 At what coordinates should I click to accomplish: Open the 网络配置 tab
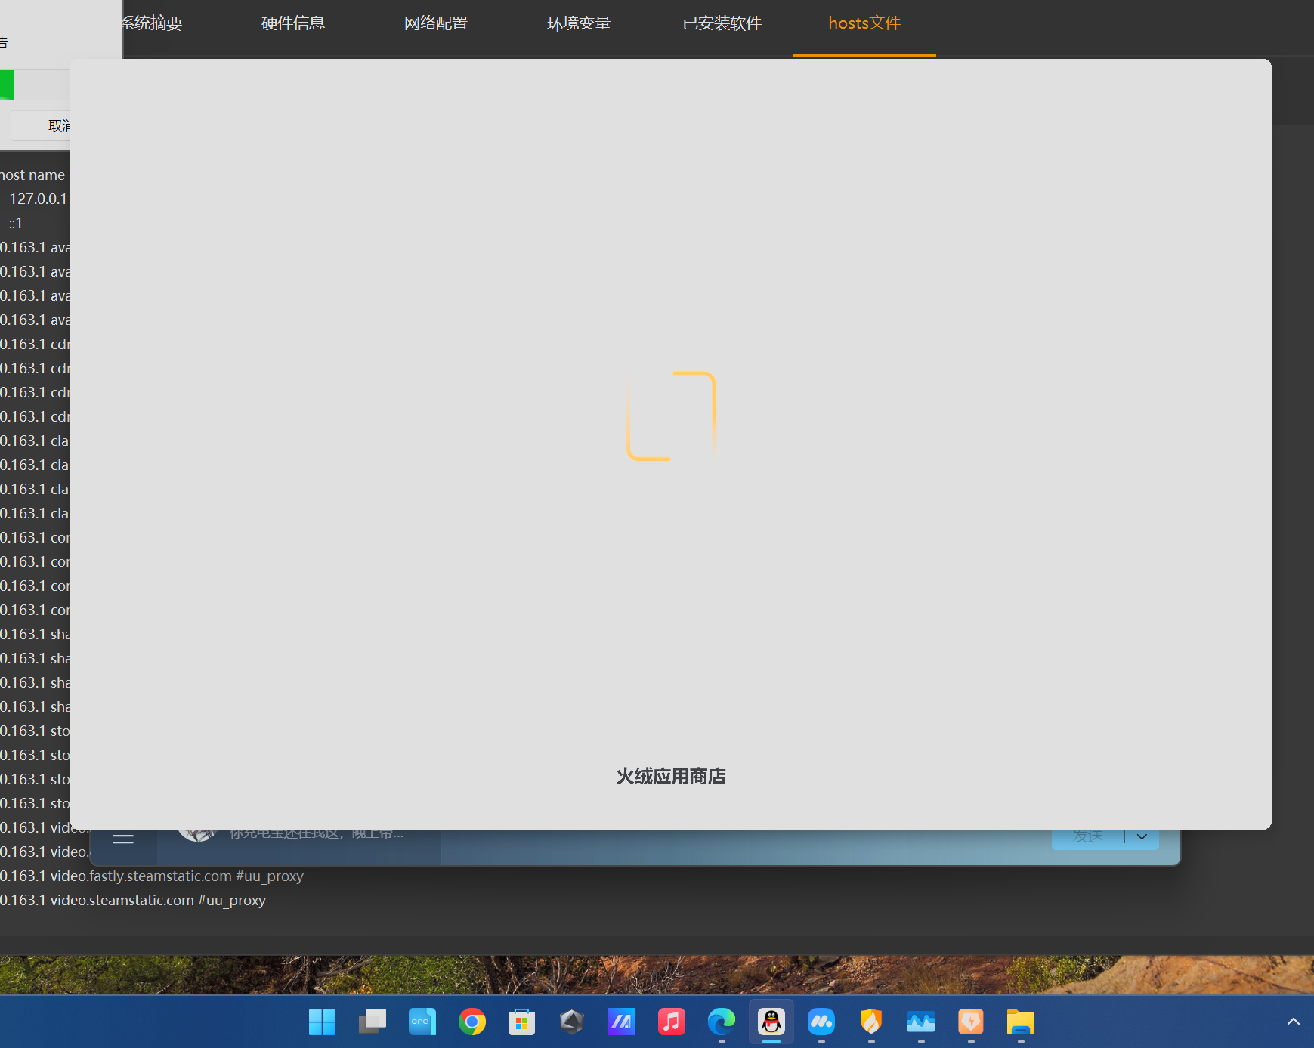pyautogui.click(x=436, y=23)
